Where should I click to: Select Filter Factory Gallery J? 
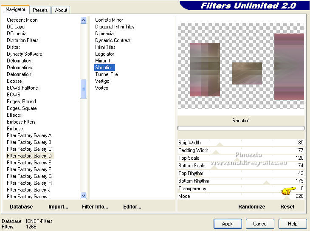[x=28, y=190]
